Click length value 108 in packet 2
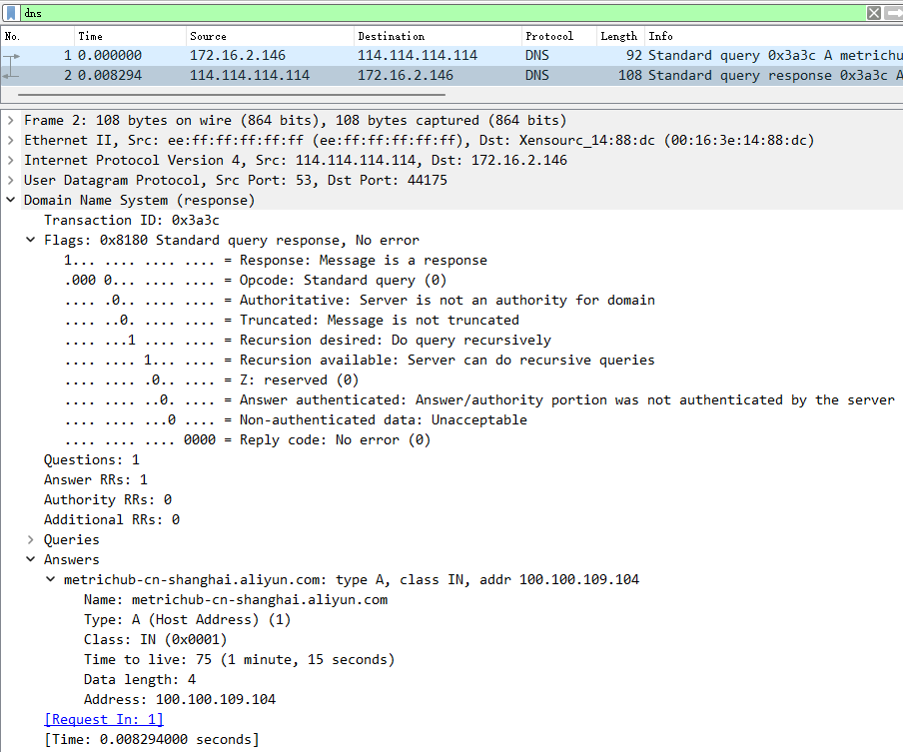Viewport: 903px width, 752px height. point(630,76)
